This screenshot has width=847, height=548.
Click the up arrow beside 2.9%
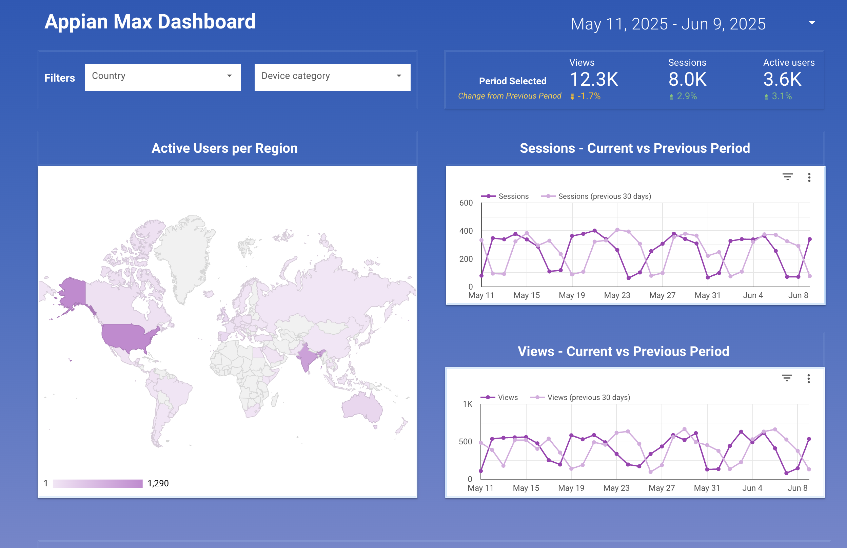[671, 97]
